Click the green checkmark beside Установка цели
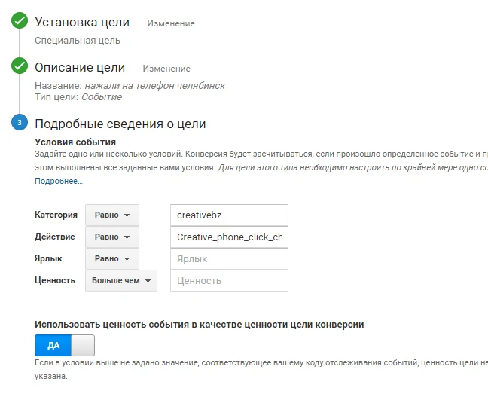The height and width of the screenshot is (394, 488). click(20, 20)
